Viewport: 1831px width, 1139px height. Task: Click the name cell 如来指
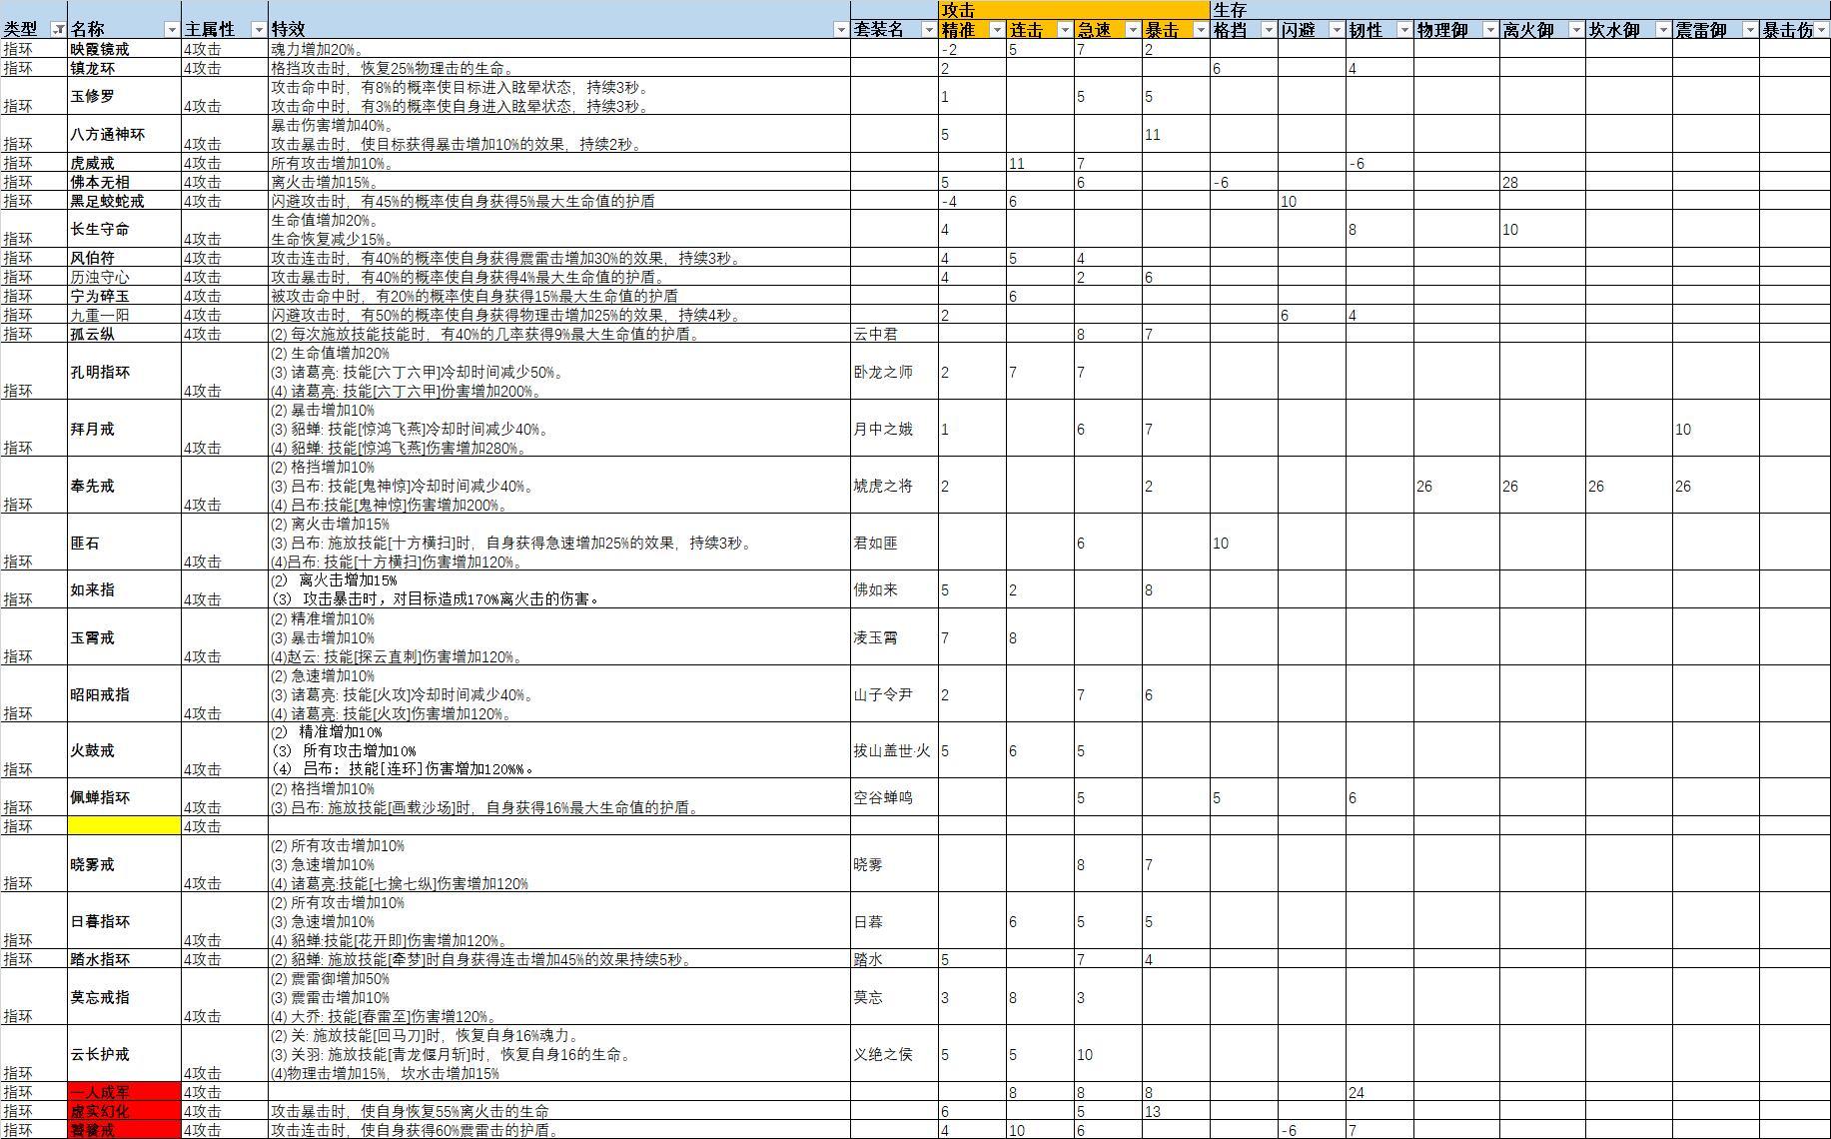coord(124,590)
